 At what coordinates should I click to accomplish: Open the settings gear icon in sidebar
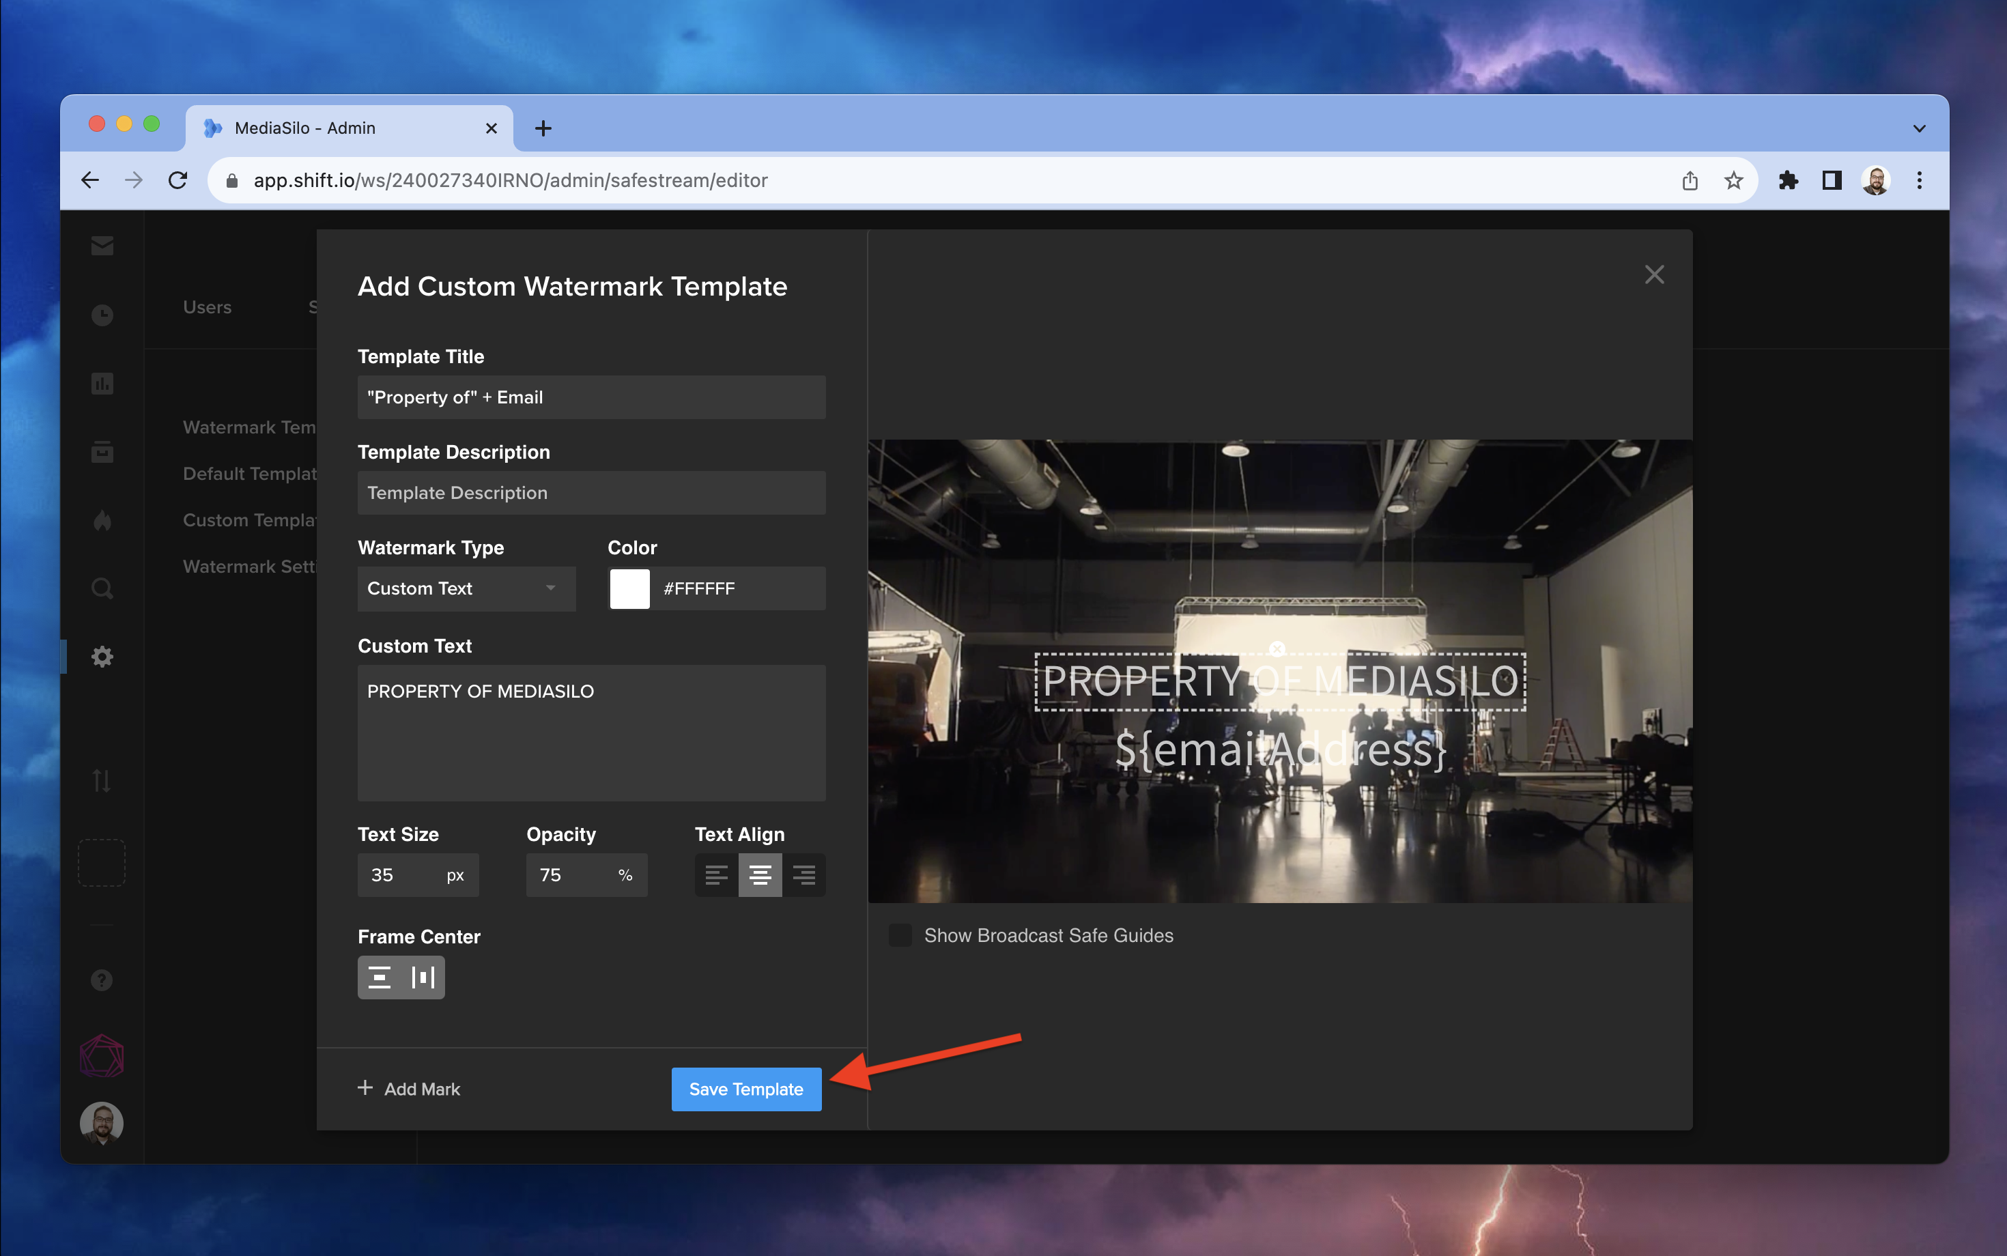tap(102, 657)
